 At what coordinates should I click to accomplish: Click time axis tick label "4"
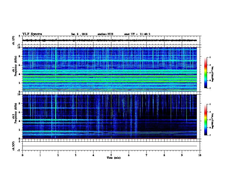[93, 155]
